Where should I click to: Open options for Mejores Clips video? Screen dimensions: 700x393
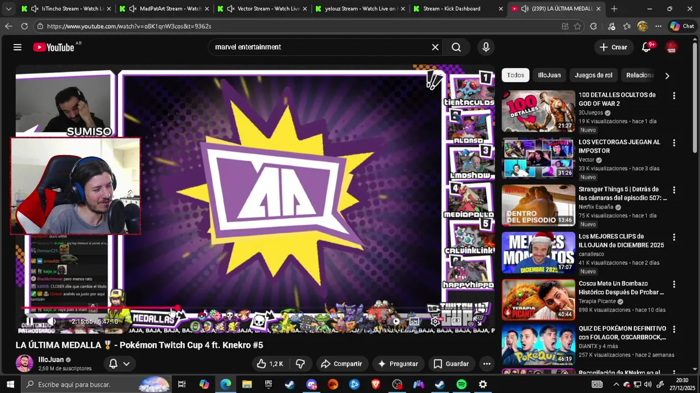pyautogui.click(x=674, y=237)
